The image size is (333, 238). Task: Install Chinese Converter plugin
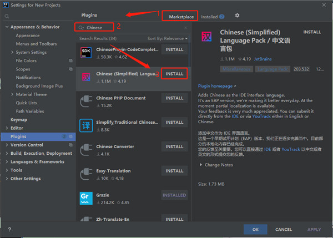click(174, 146)
